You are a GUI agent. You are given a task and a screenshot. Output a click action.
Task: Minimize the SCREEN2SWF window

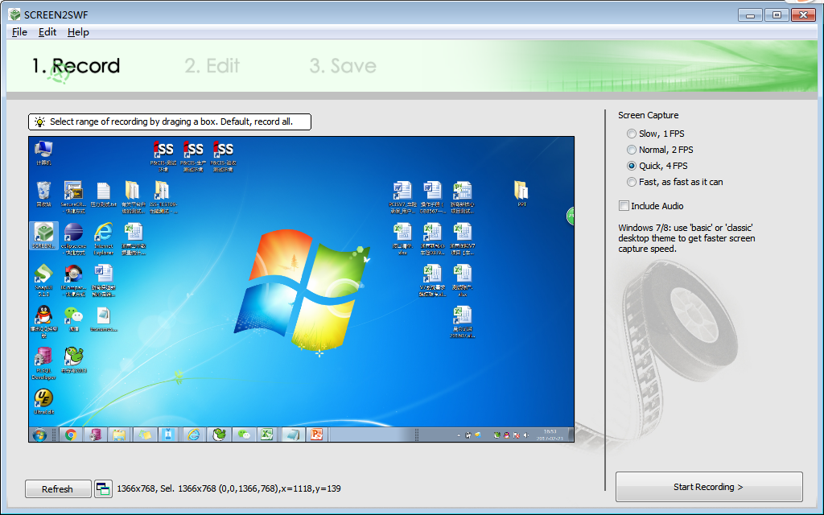750,14
